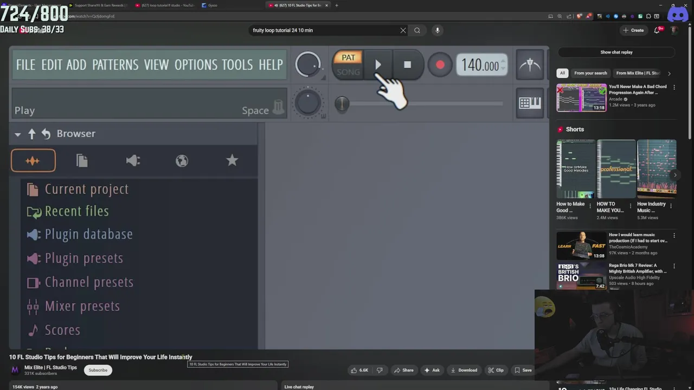Click the YouTube search input field

tap(324, 30)
